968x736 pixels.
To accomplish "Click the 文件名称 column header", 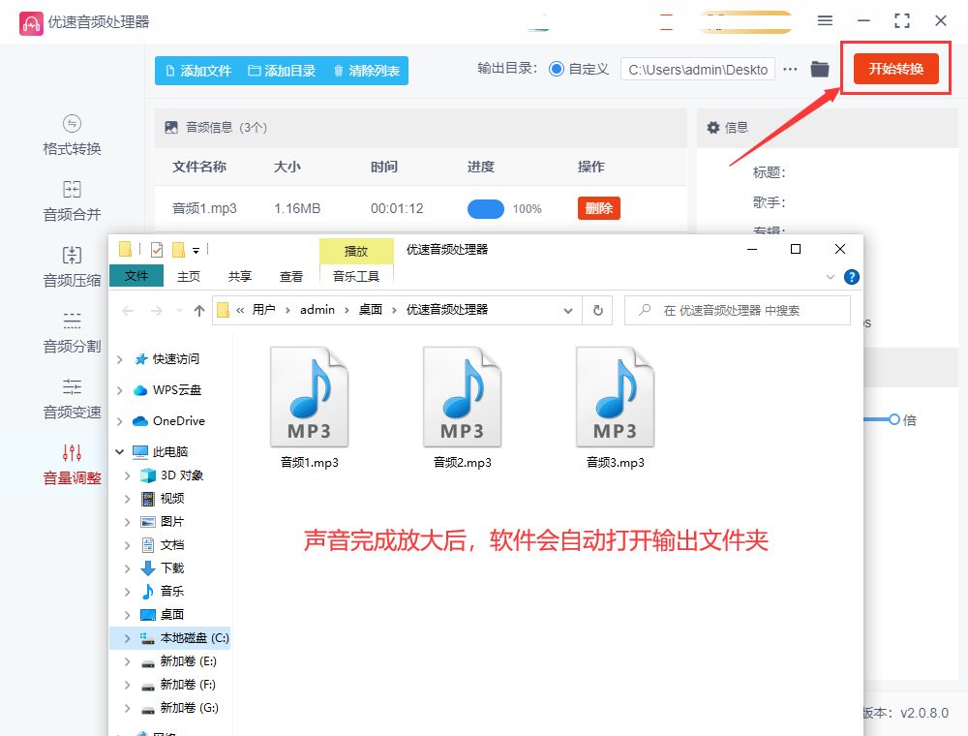I will (x=199, y=167).
